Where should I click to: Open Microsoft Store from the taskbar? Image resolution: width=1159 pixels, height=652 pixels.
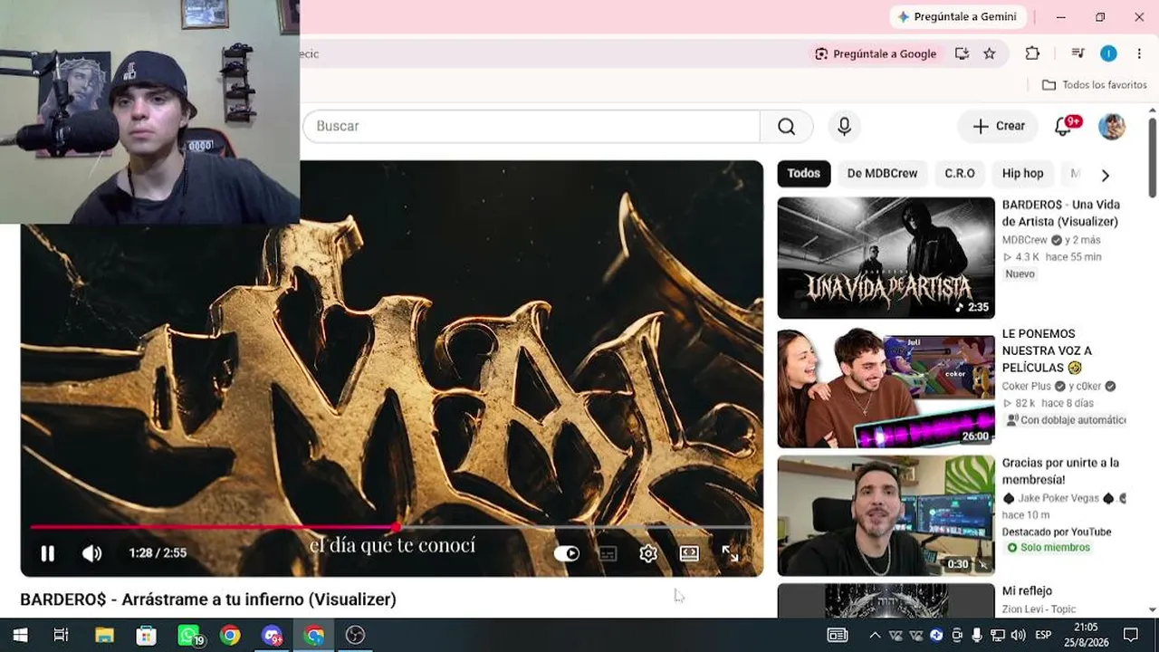pos(146,635)
